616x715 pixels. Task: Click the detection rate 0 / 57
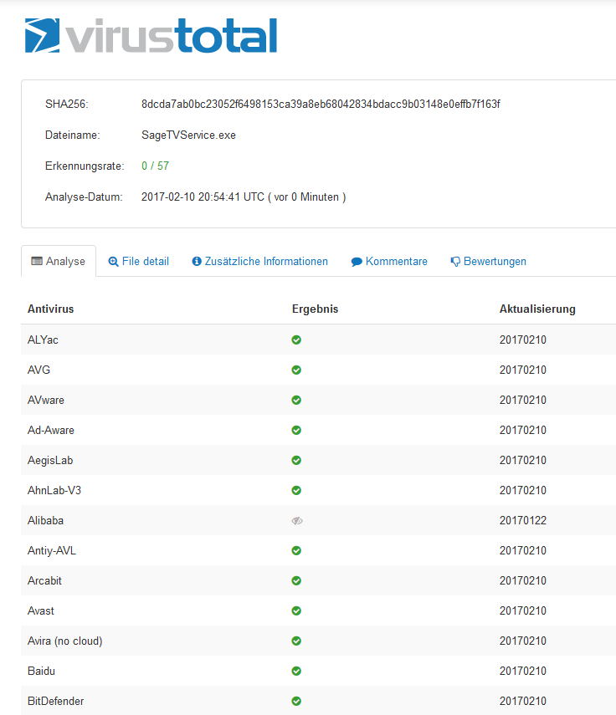155,166
